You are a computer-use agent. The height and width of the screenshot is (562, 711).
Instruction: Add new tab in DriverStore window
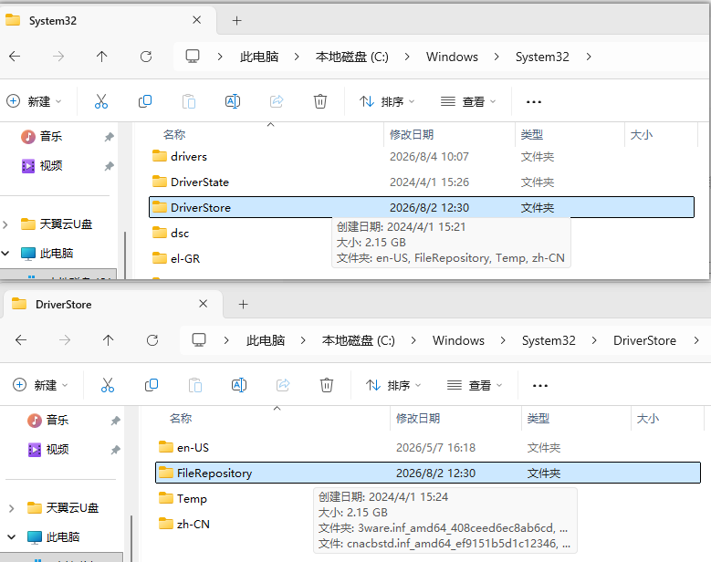pos(243,304)
